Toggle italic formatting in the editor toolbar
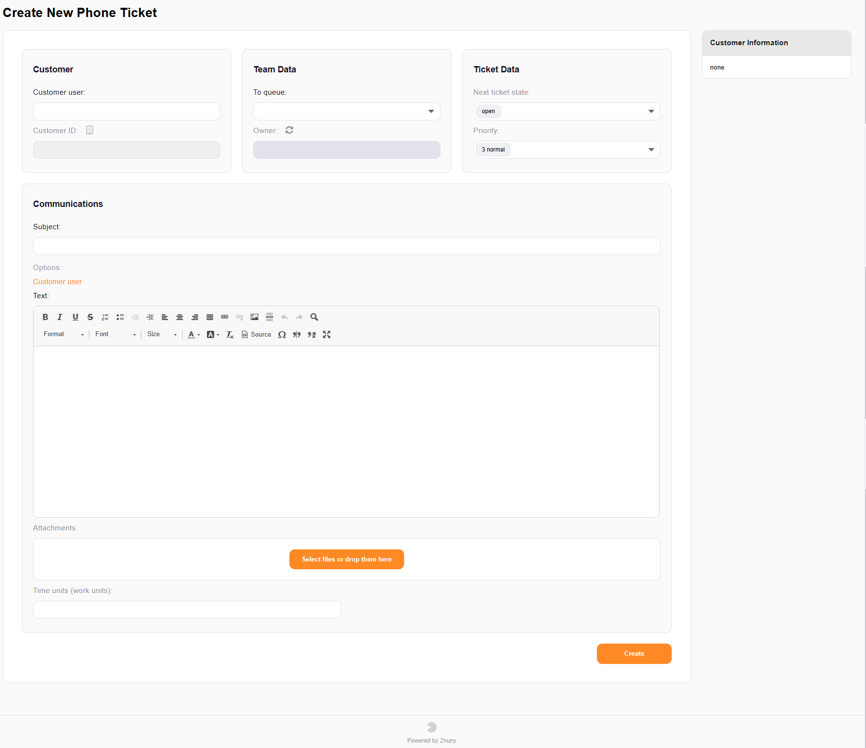 (x=60, y=317)
